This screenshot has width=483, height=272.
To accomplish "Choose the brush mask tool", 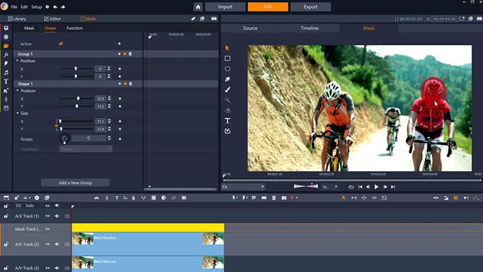I will [x=228, y=89].
